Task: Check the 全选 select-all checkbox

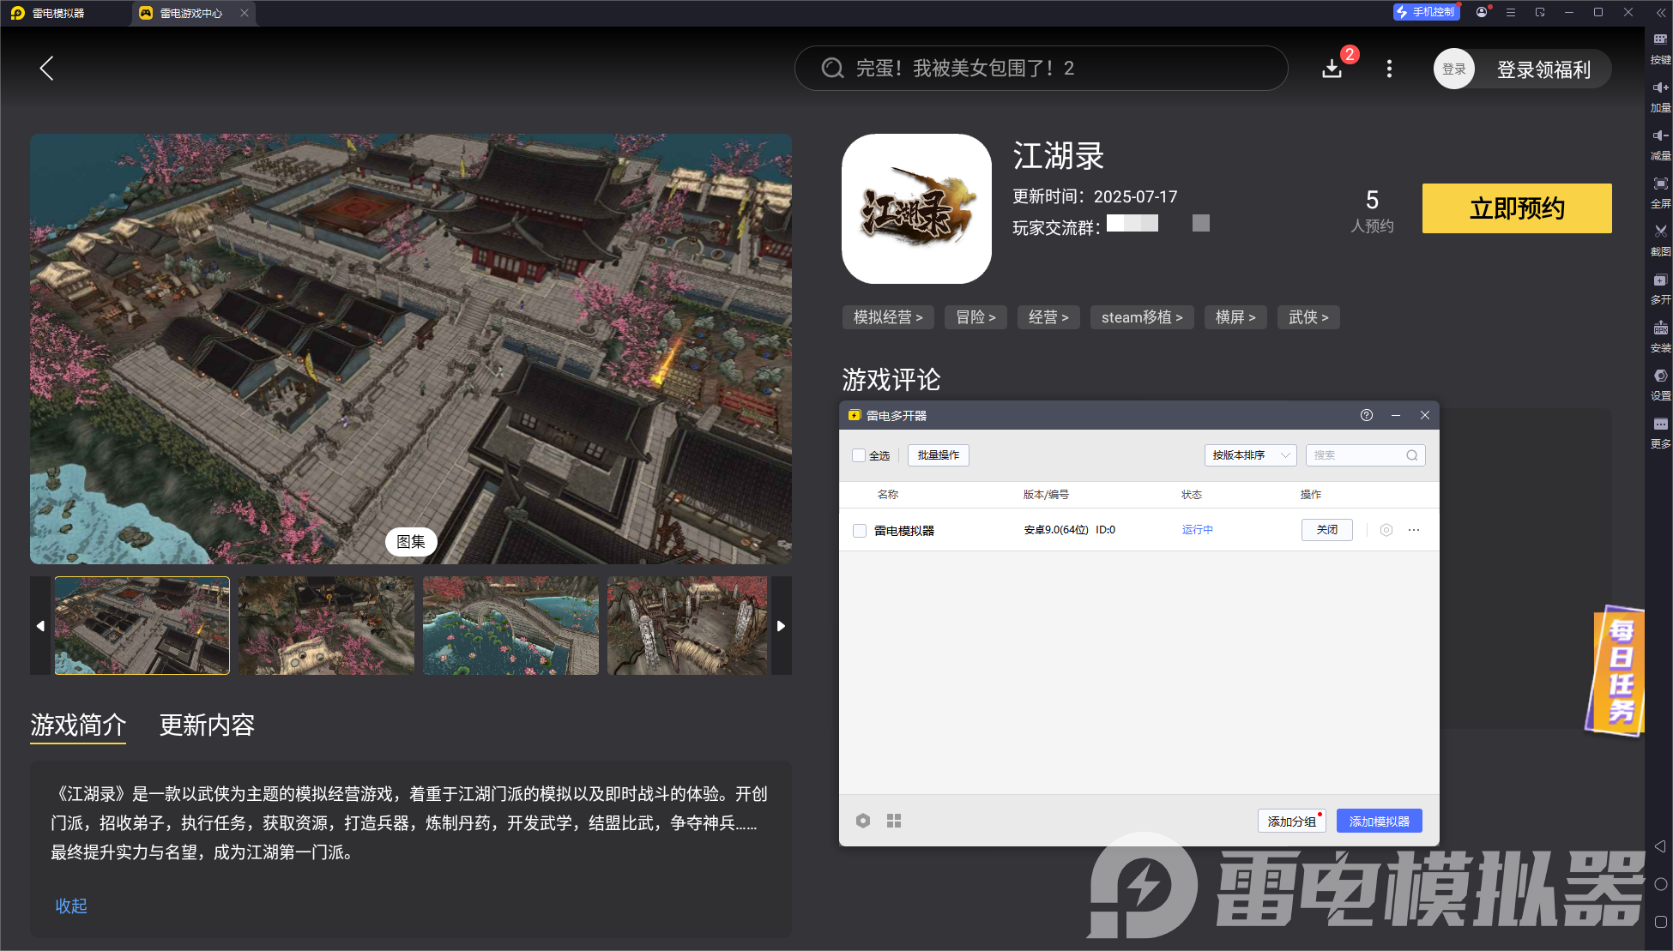Action: [x=859, y=455]
